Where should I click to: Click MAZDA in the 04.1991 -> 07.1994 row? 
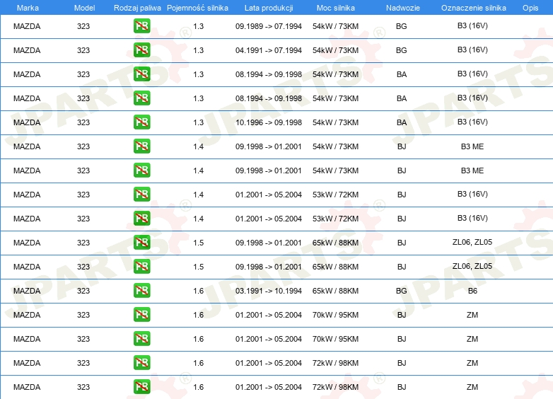tap(27, 50)
